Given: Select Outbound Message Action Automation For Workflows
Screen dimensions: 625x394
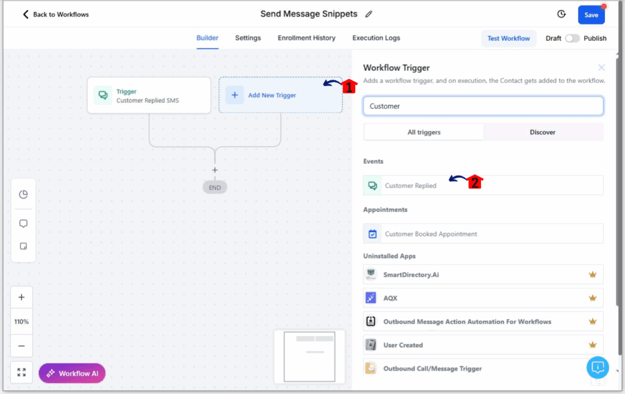Looking at the screenshot, I should 483,321.
